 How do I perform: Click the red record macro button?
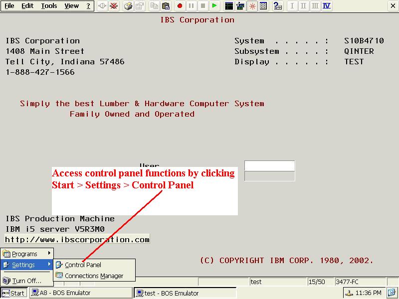tap(180, 6)
